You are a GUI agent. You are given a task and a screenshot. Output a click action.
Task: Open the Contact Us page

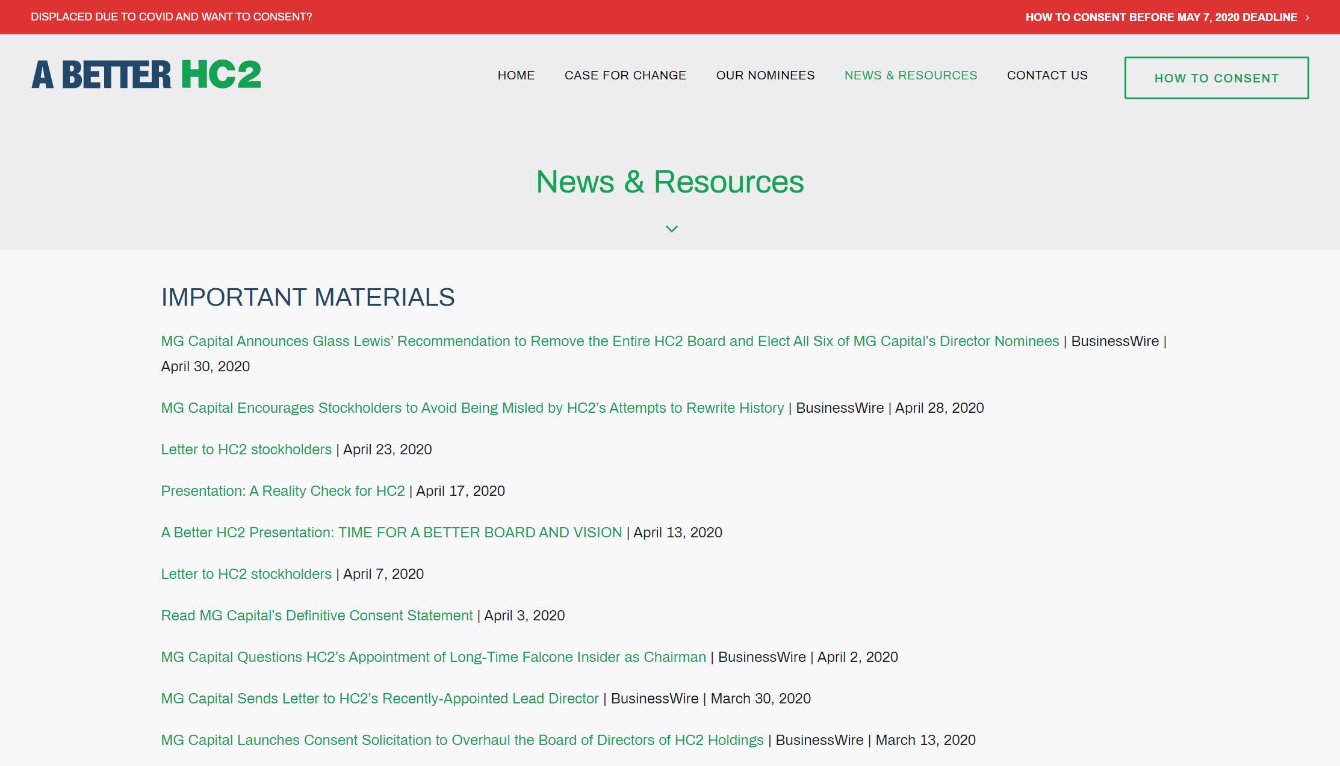[x=1047, y=75]
